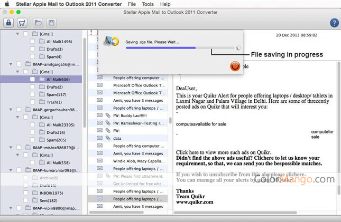Click the lock (register) toolbar icon

[x=8, y=23]
